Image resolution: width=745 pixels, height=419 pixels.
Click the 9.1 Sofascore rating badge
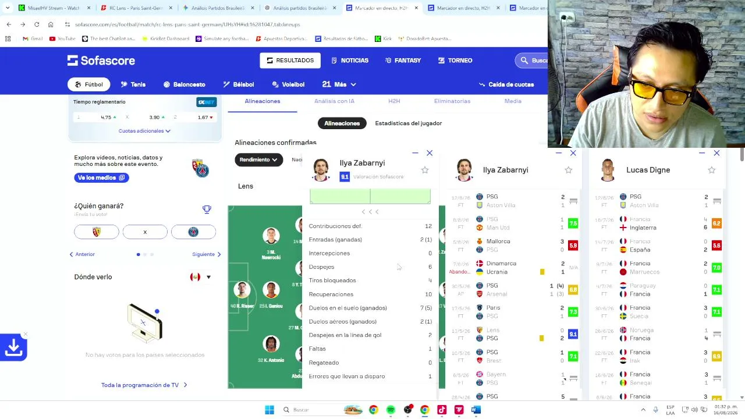(x=345, y=177)
